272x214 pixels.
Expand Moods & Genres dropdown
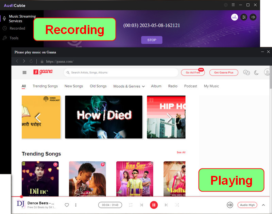click(x=129, y=86)
